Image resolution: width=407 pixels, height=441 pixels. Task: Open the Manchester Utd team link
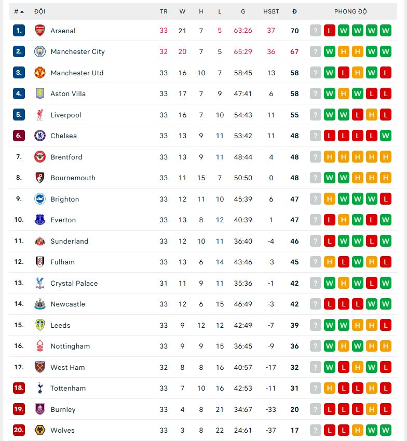pyautogui.click(x=77, y=73)
